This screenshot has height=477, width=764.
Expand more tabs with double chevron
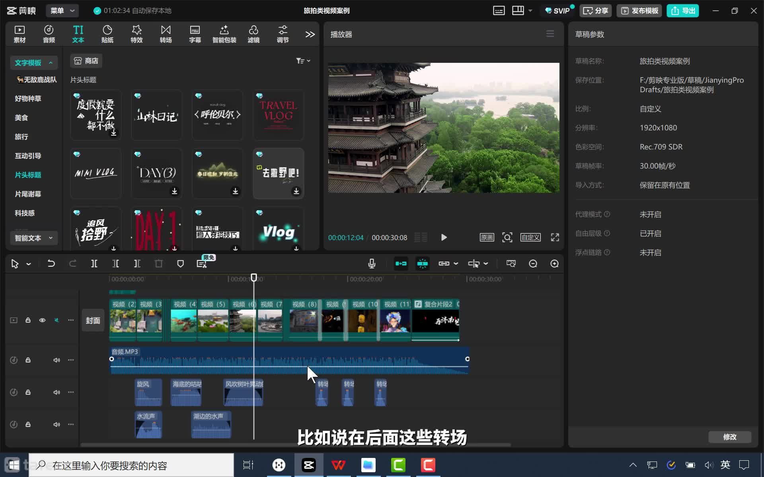310,35
